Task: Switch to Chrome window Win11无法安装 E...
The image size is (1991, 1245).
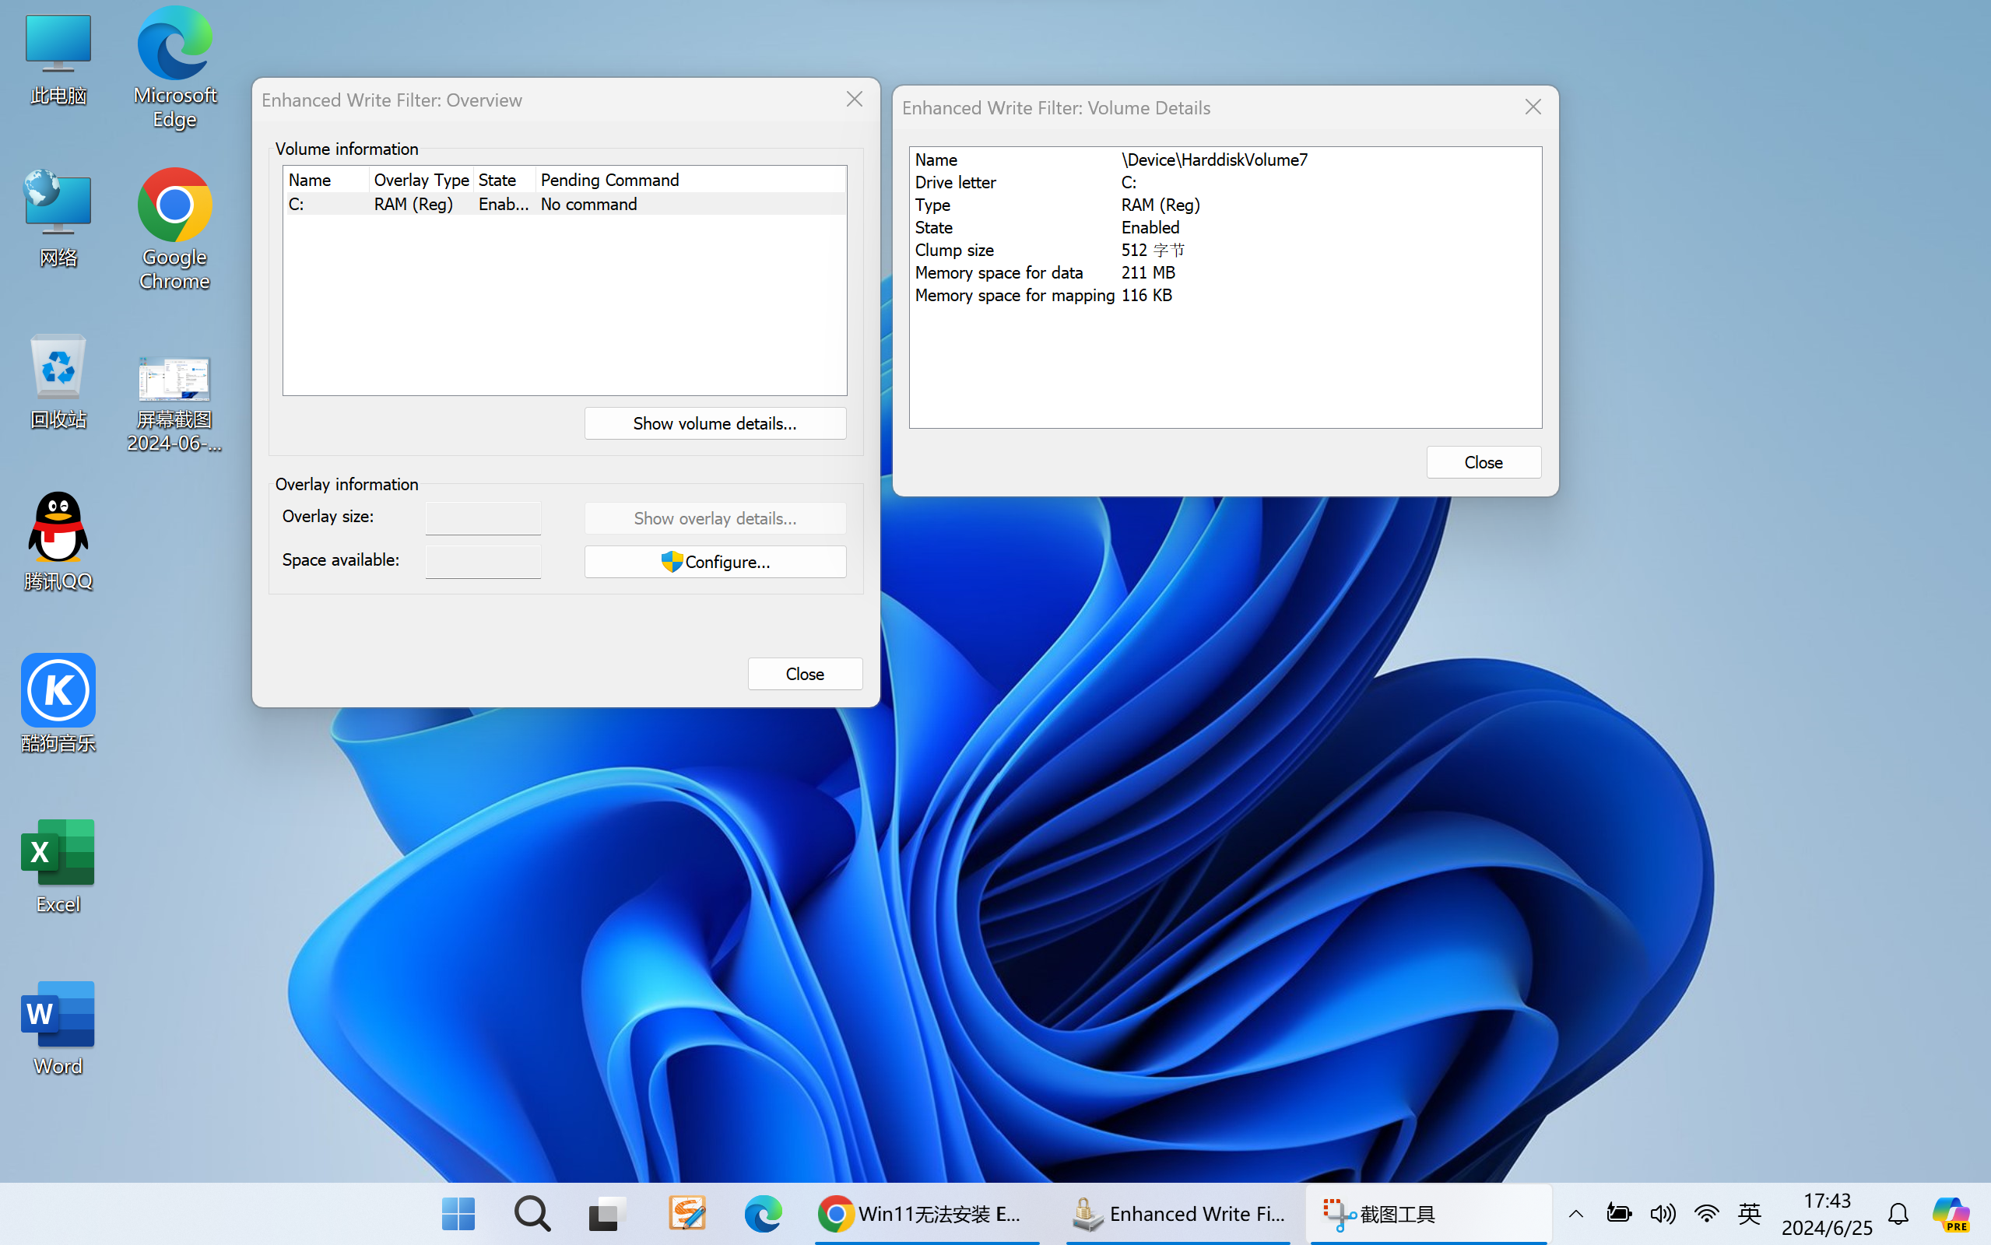Action: [927, 1214]
